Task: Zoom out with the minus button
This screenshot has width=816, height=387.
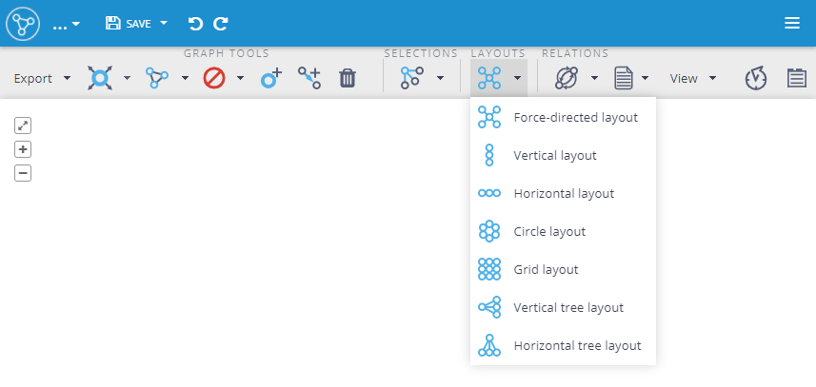Action: 23,173
